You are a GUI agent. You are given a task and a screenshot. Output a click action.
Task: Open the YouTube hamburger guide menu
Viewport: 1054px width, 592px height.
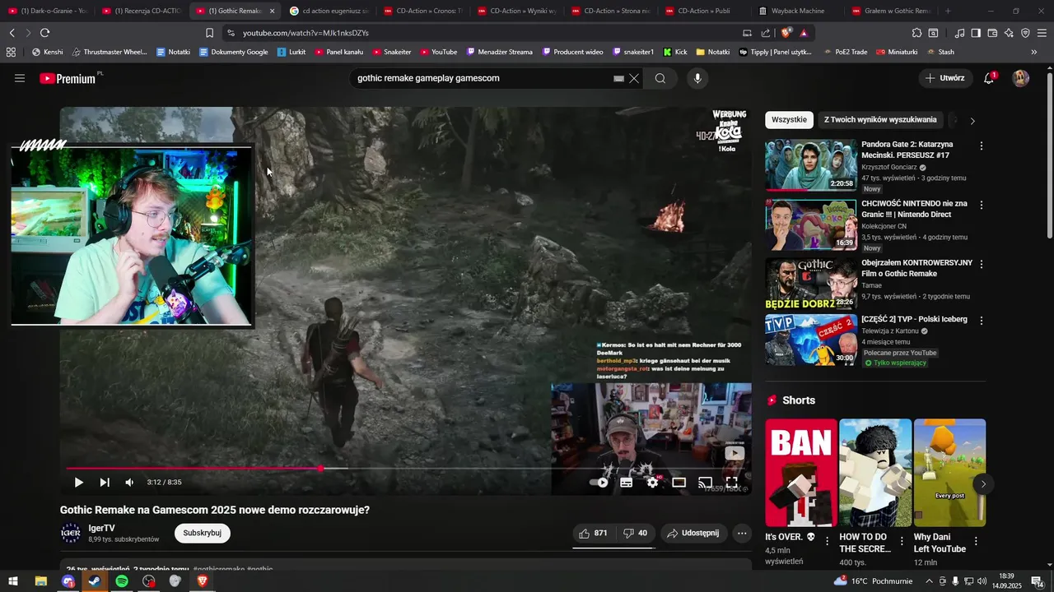20,78
